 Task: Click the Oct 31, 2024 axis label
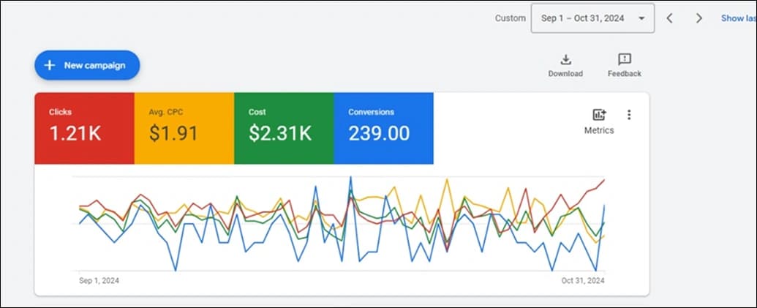point(583,280)
